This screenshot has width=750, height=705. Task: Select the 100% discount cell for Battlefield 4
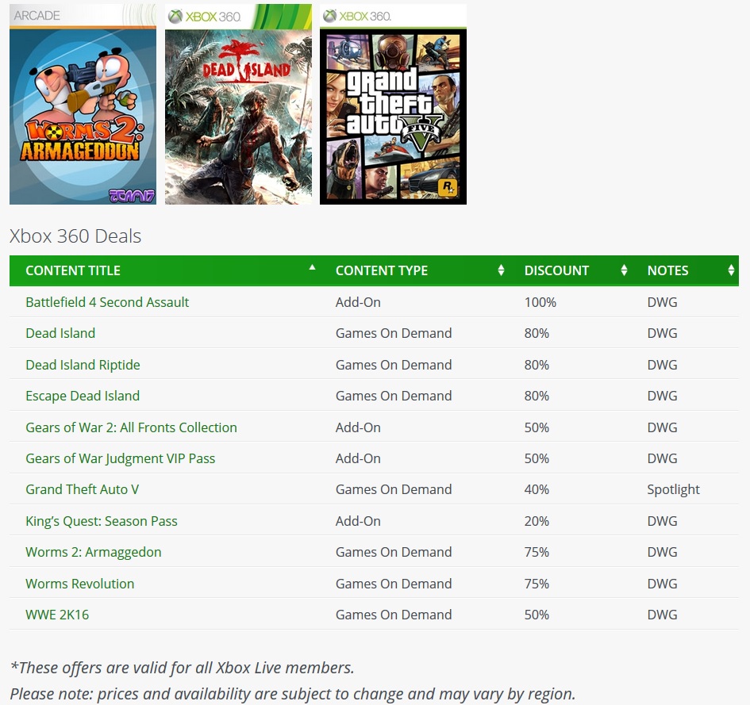540,302
